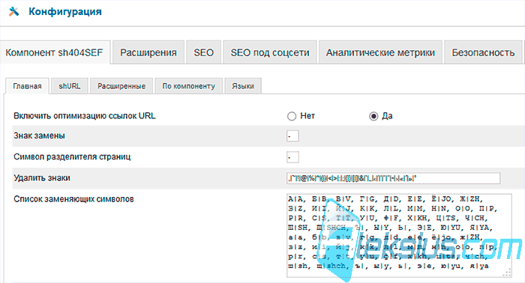Click the Символ разделителя страниц label
Viewport: 525px width, 283px height.
[72, 156]
